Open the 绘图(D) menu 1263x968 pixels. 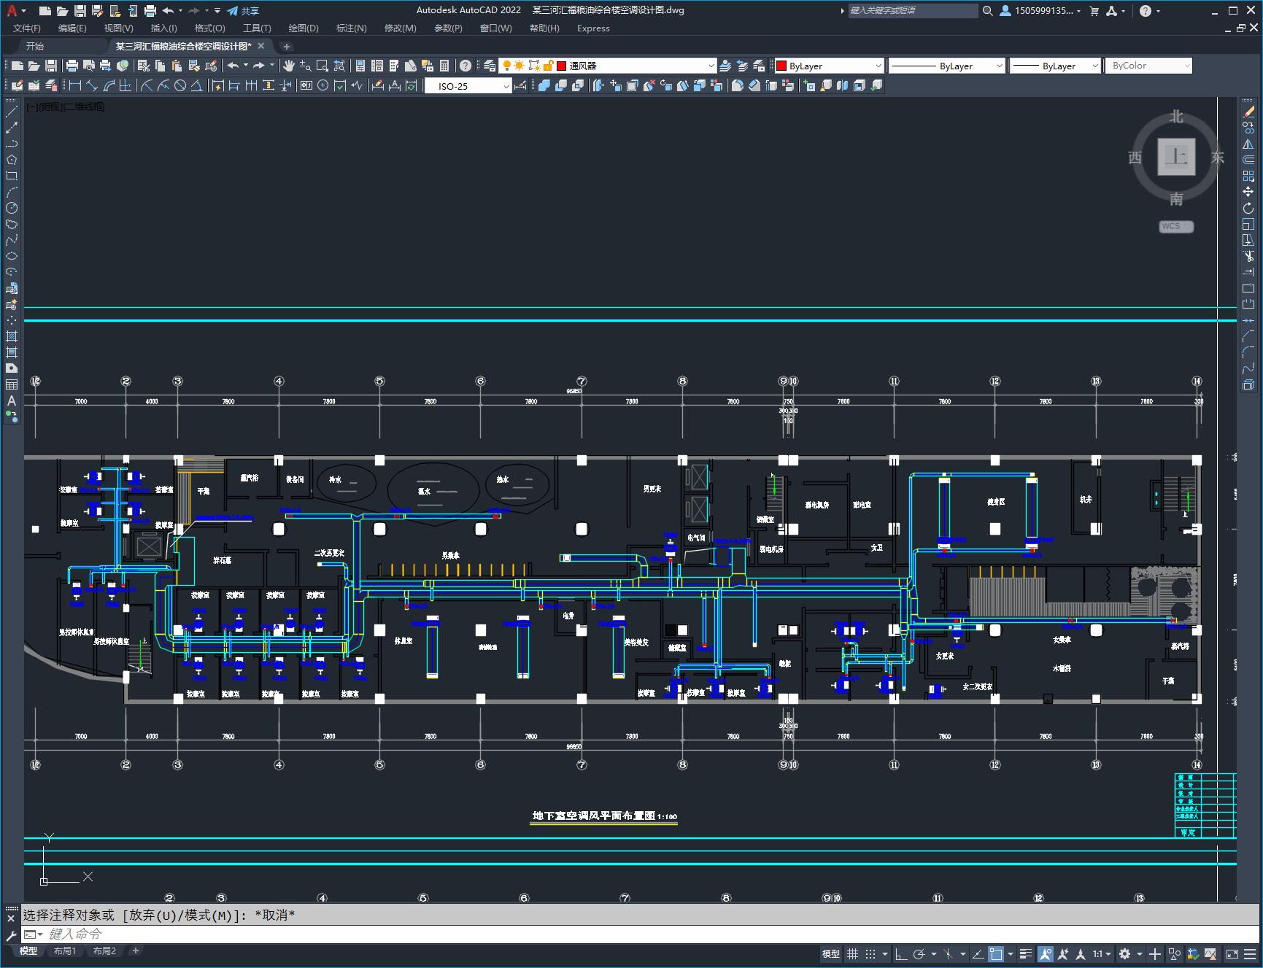coord(304,28)
